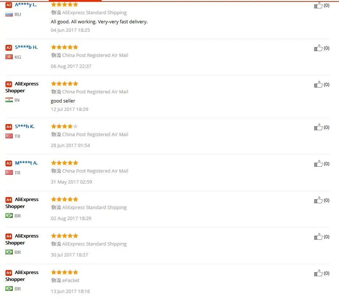Viewport: 339px width, 297px height.
Task: Visit S***h K. reviewer profile
Action: click(24, 126)
